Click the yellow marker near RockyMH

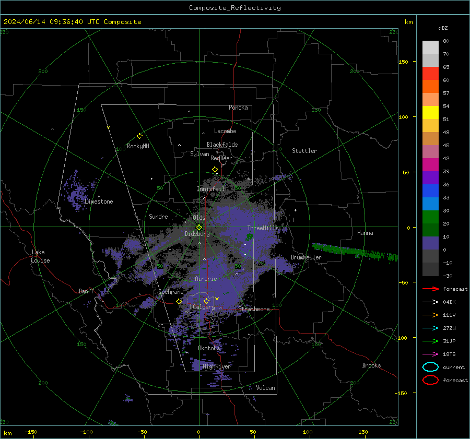139,136
